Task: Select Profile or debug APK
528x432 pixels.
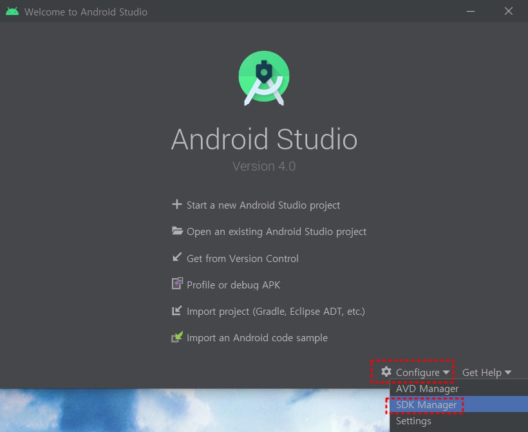Action: coord(233,285)
